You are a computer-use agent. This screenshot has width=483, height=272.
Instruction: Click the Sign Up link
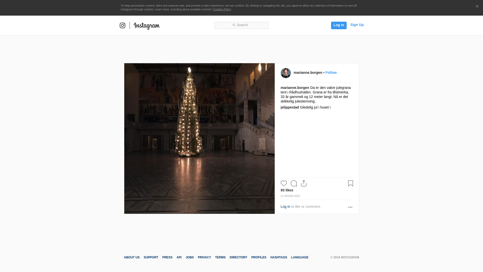[x=357, y=25]
